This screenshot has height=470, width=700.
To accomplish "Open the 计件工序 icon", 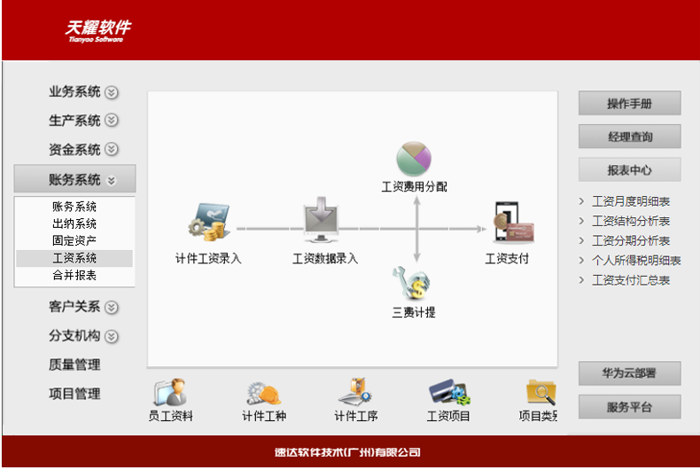I will [355, 392].
